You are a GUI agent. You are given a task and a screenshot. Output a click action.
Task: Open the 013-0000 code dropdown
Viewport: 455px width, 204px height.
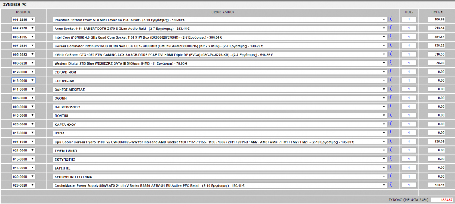tap(24, 80)
